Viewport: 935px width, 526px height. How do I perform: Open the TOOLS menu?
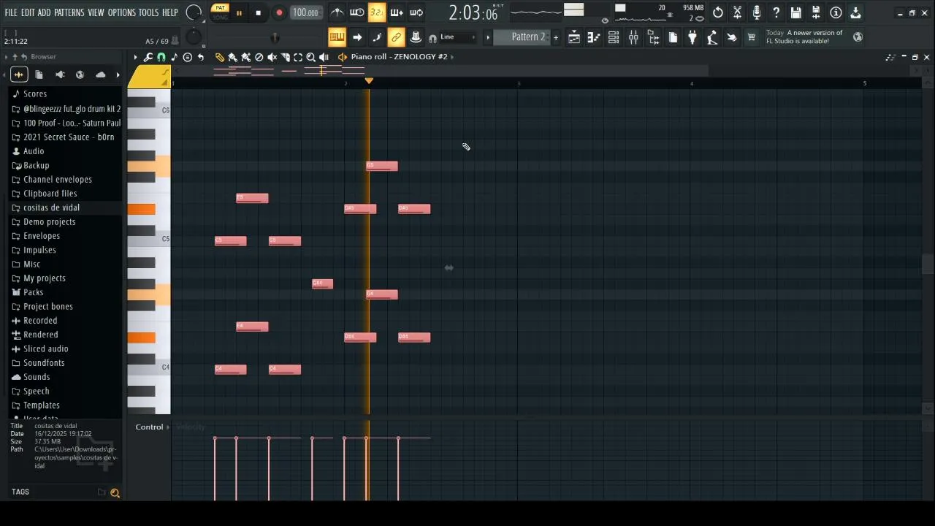click(148, 12)
